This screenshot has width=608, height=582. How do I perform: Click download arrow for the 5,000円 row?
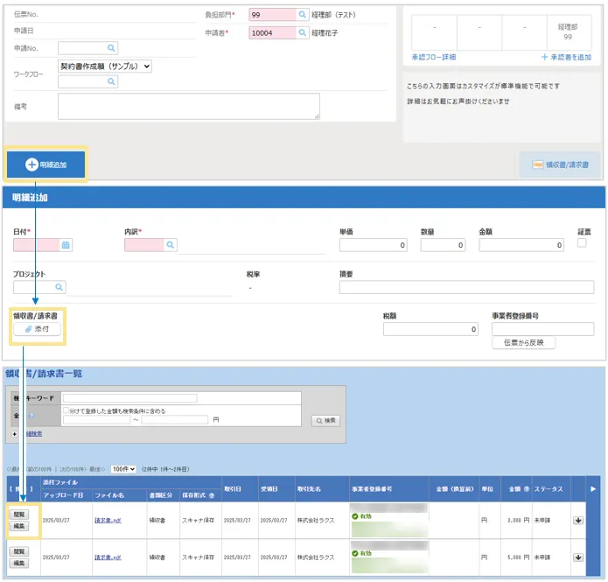577,557
